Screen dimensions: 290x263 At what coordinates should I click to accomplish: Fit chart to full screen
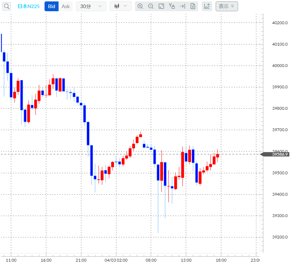click(161, 6)
